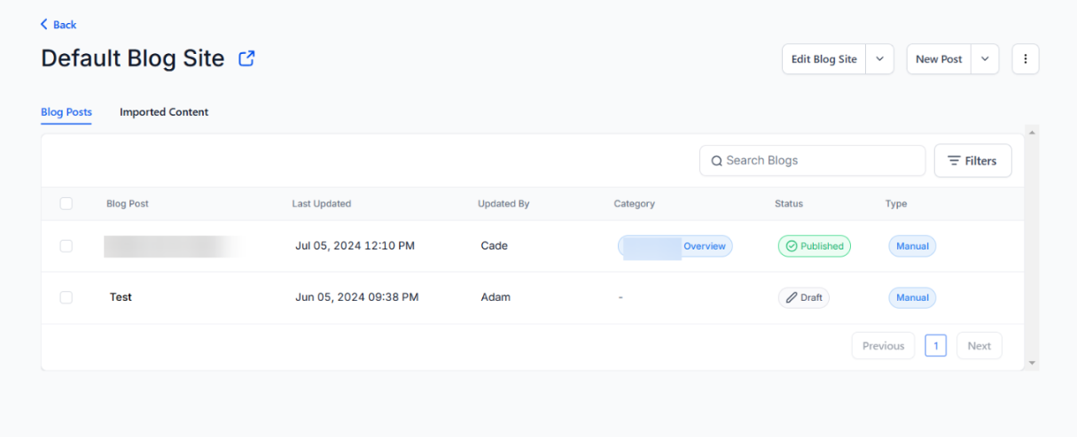Expand the New Post dropdown arrow
Viewport: 1077px width, 437px height.
(x=985, y=59)
